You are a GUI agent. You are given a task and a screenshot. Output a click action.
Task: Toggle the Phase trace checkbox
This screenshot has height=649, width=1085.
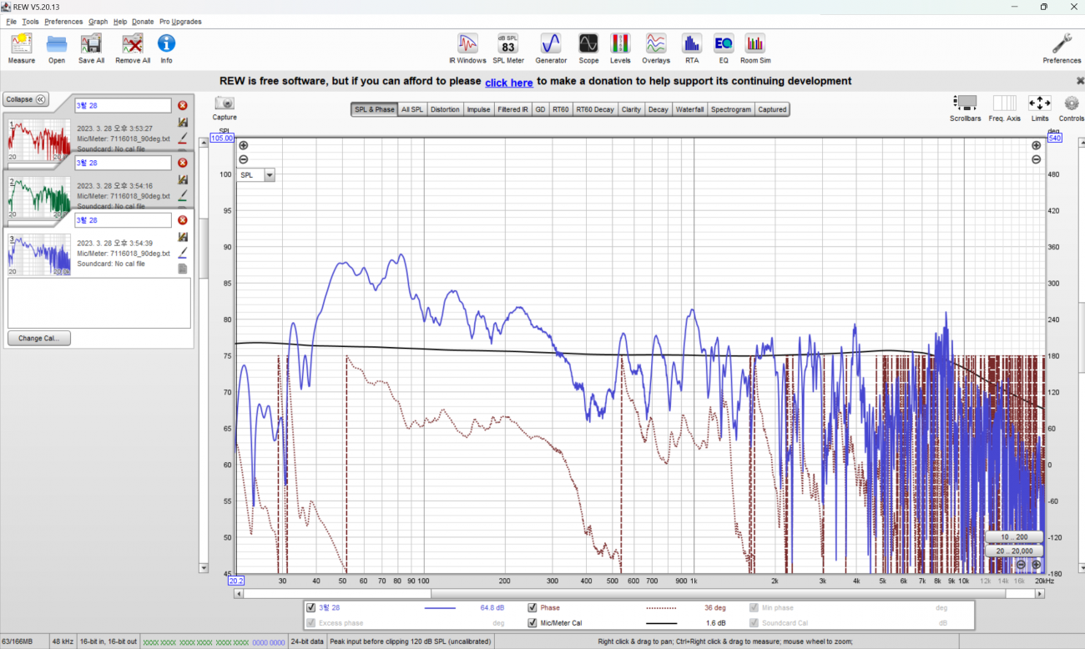click(x=532, y=608)
